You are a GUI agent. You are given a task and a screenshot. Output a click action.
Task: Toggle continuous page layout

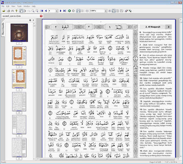[78, 11]
